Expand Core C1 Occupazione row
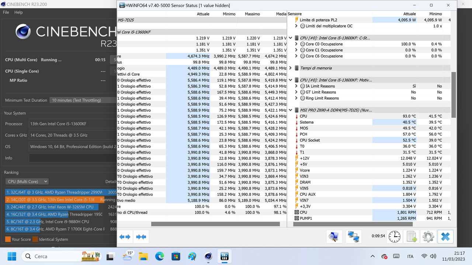 point(296,50)
